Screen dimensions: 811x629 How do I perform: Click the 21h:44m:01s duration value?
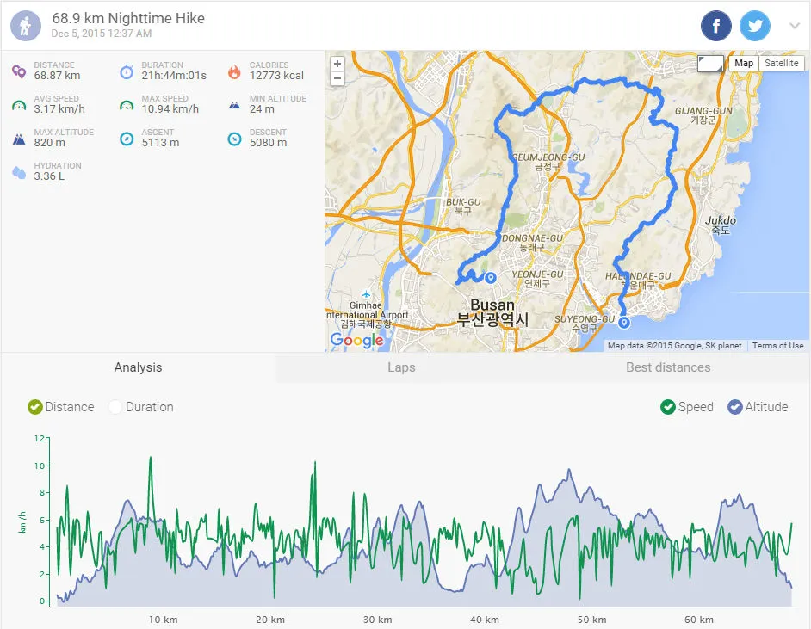(x=174, y=76)
